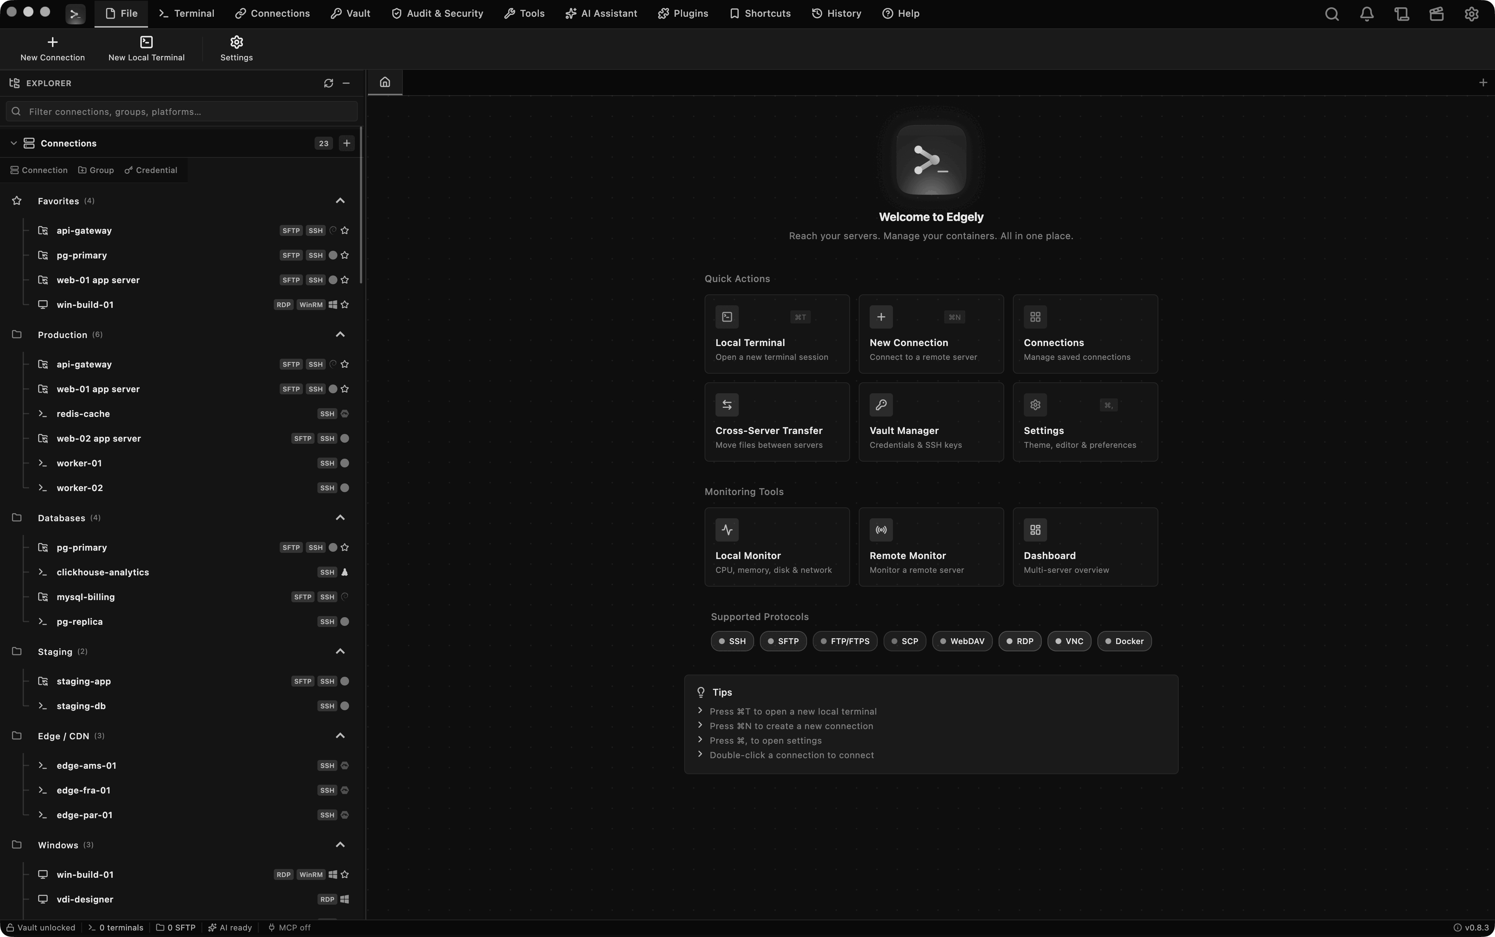This screenshot has height=937, width=1495.
Task: Open the Vault Manager card
Action: [931, 422]
